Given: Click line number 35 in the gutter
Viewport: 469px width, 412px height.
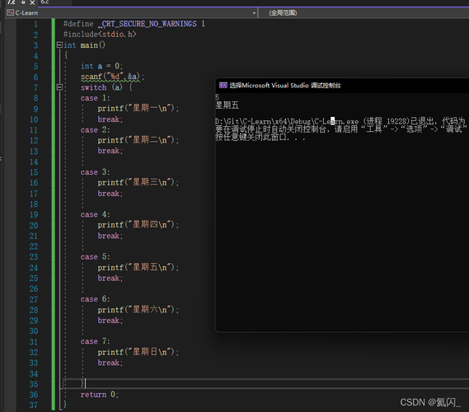Looking at the screenshot, I should [34, 384].
